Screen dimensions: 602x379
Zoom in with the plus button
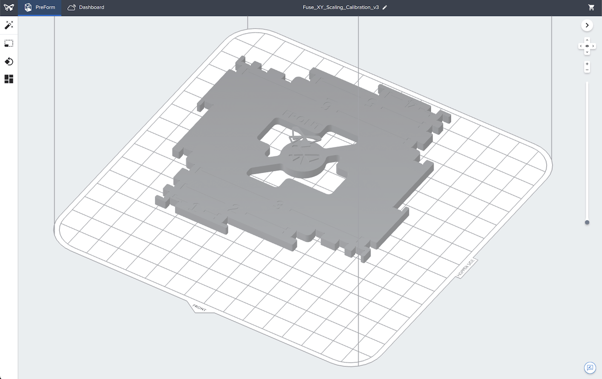(x=587, y=64)
